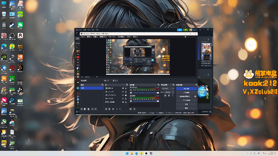Viewport: 278px width, 156px height.
Task: Open Steam announcements megaphone button
Action: pos(180,30)
